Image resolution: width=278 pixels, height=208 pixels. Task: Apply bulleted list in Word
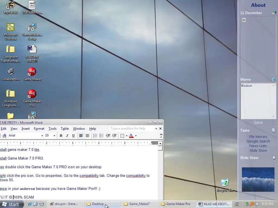click(102, 136)
